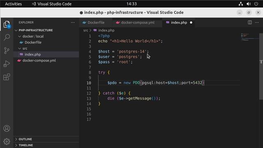Open the Explorer view in activity bar
This screenshot has height=148, width=263.
(7, 25)
